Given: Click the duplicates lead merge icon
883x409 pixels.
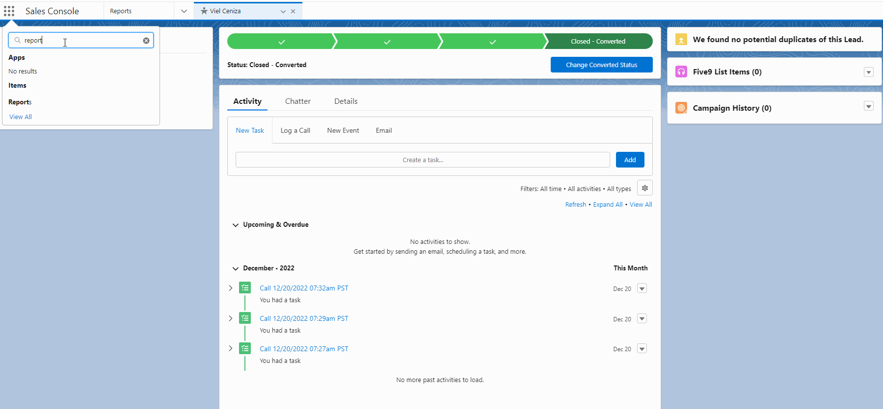Looking at the screenshot, I should [x=681, y=39].
